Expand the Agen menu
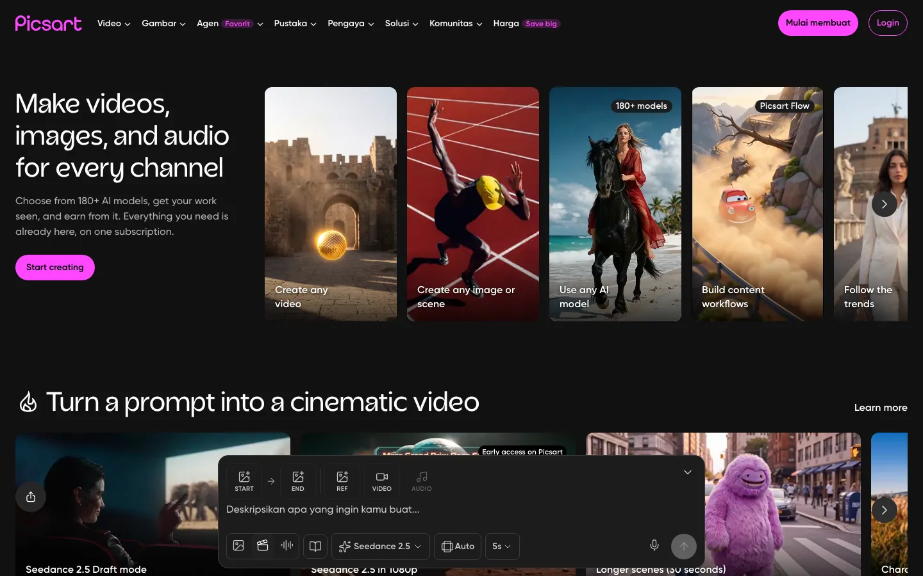The image size is (923, 576). pos(230,24)
